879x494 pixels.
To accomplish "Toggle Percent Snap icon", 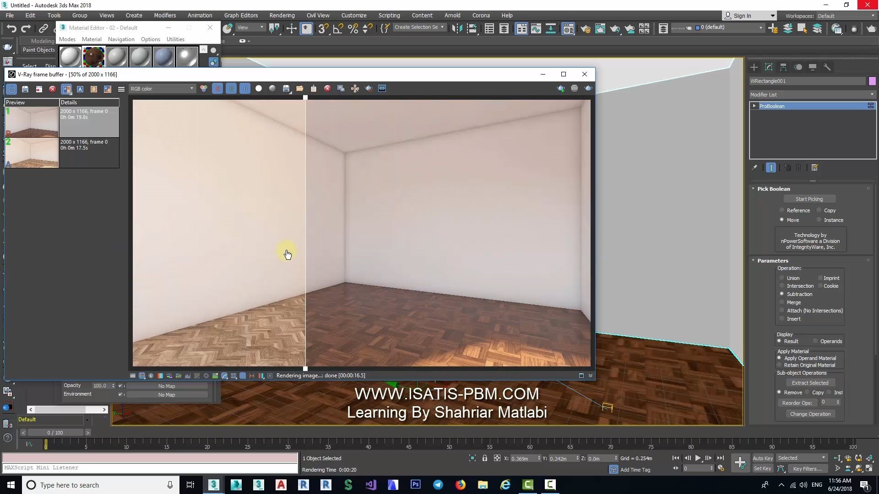I will tap(353, 29).
